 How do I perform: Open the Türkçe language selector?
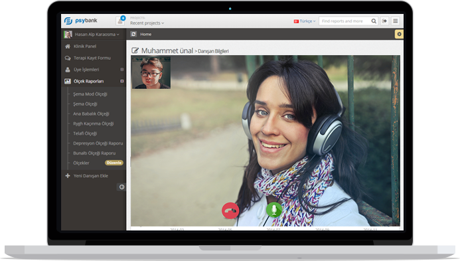click(305, 21)
